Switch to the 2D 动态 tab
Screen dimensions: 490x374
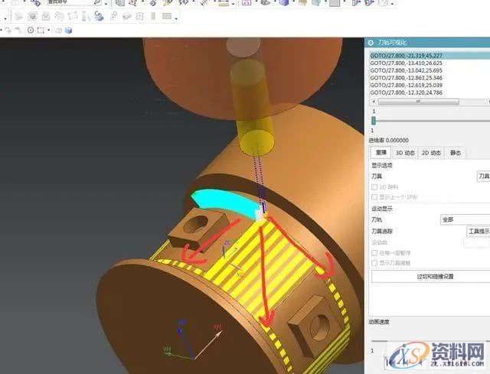[431, 153]
